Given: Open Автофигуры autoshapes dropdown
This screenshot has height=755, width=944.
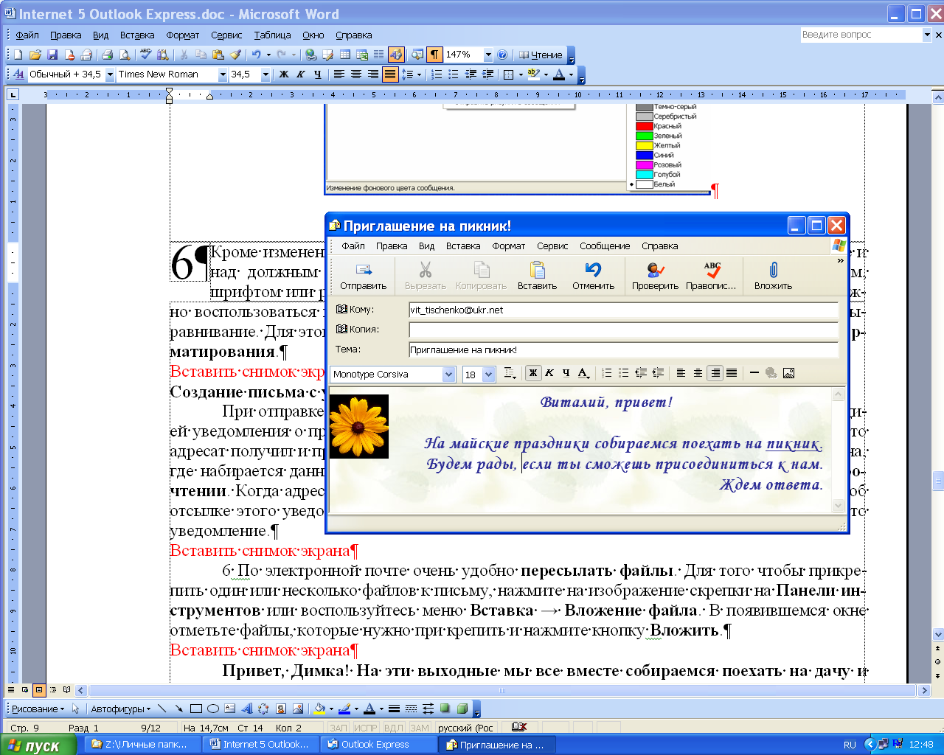Looking at the screenshot, I should click(120, 709).
